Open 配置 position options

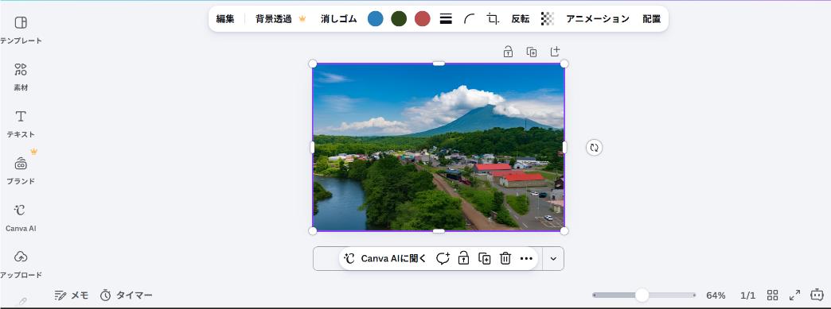(x=651, y=19)
